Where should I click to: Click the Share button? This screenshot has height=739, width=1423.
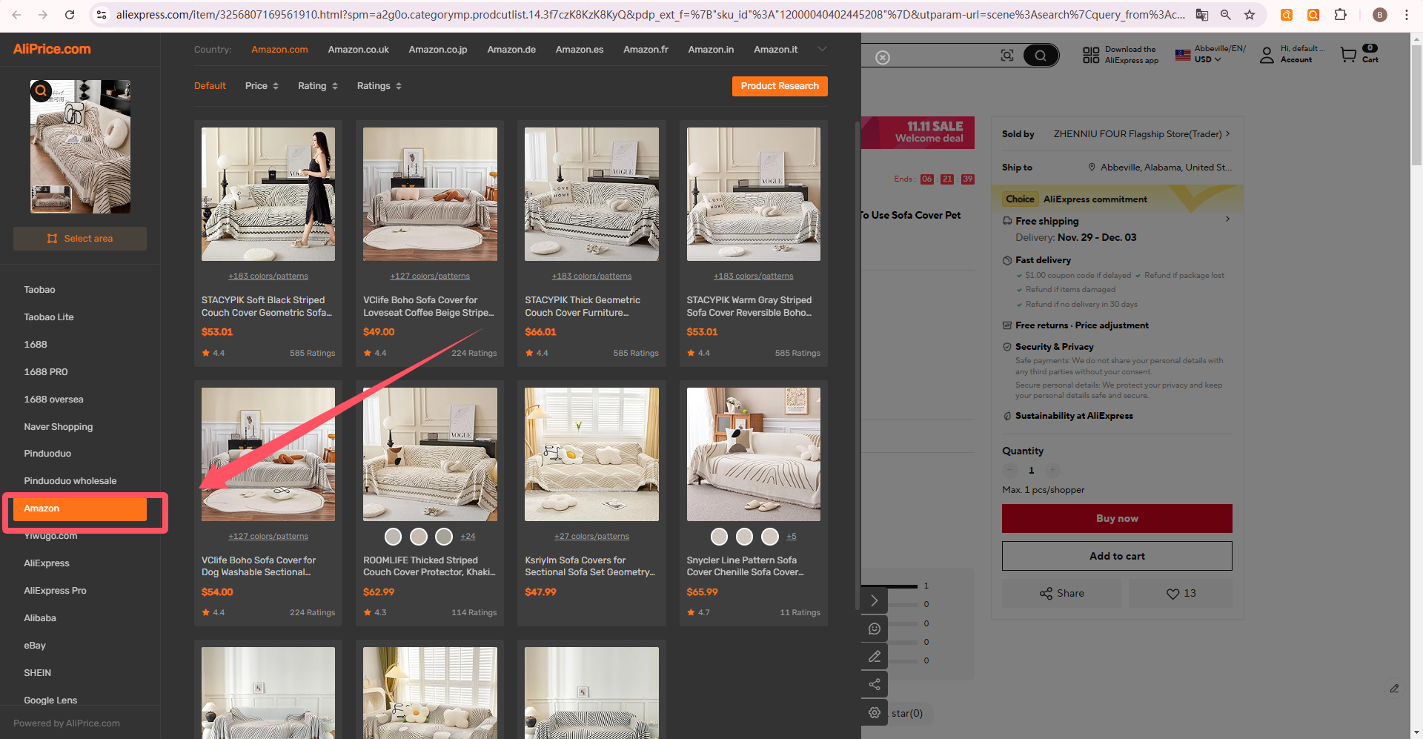tap(1061, 594)
